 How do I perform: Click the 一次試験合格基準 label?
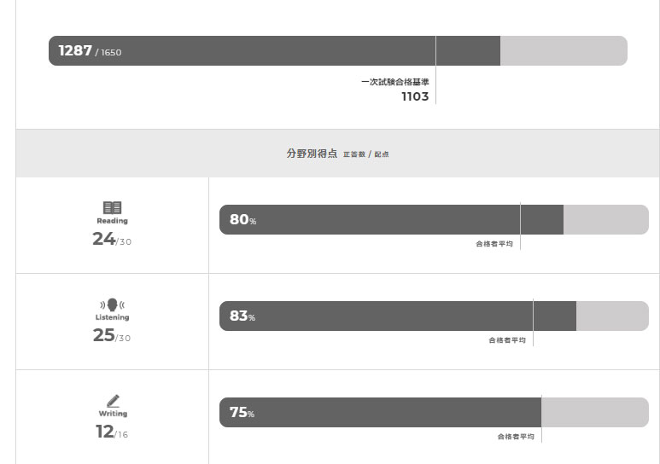pyautogui.click(x=394, y=82)
